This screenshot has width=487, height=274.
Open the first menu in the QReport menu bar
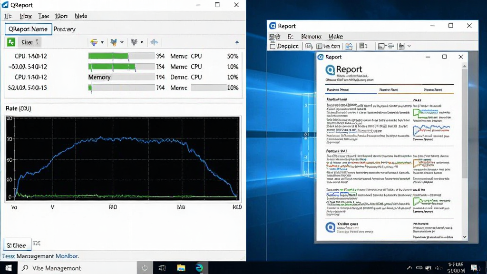8,16
